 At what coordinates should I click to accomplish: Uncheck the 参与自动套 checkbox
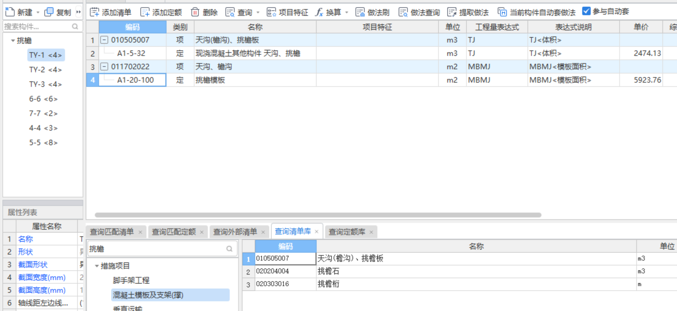coord(586,11)
